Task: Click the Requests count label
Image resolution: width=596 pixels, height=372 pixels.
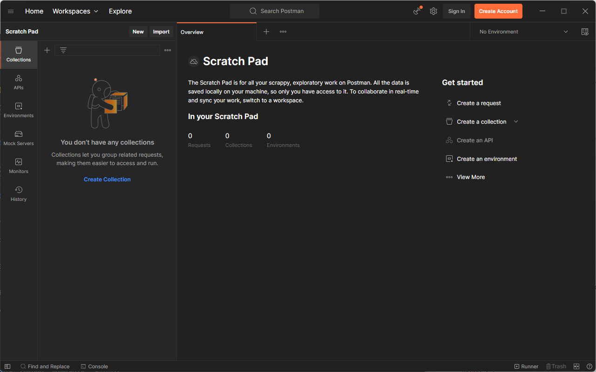Action: (199, 145)
